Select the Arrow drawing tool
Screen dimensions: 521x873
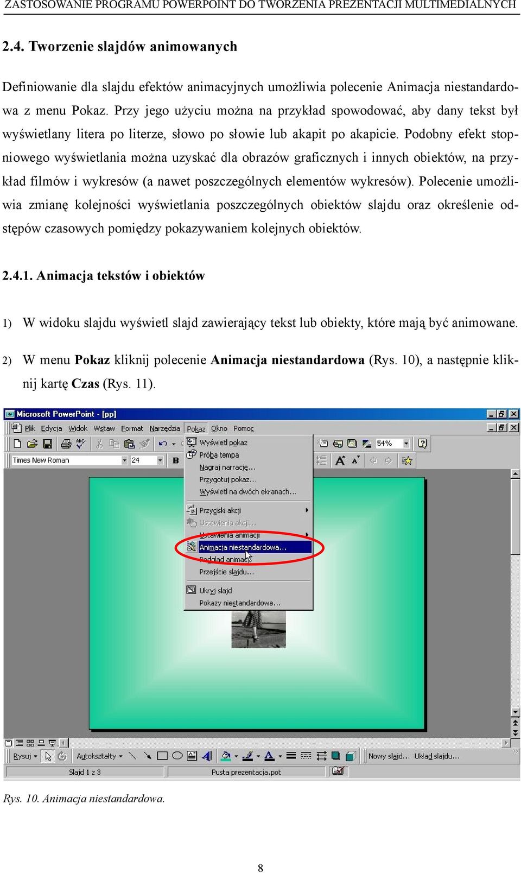147,756
